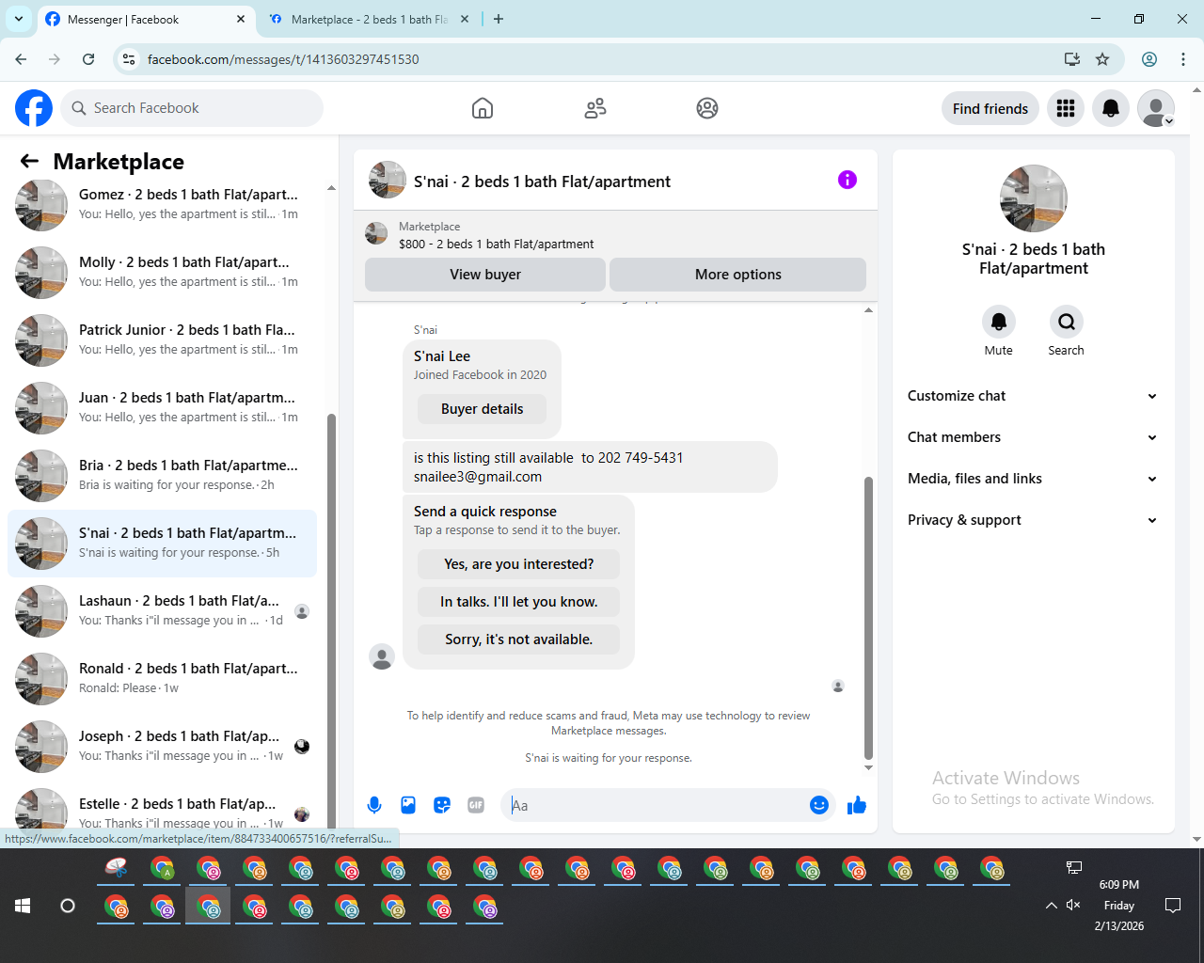Image resolution: width=1204 pixels, height=963 pixels.
Task: Switch to Messenger | Facebook tab
Action: [145, 20]
